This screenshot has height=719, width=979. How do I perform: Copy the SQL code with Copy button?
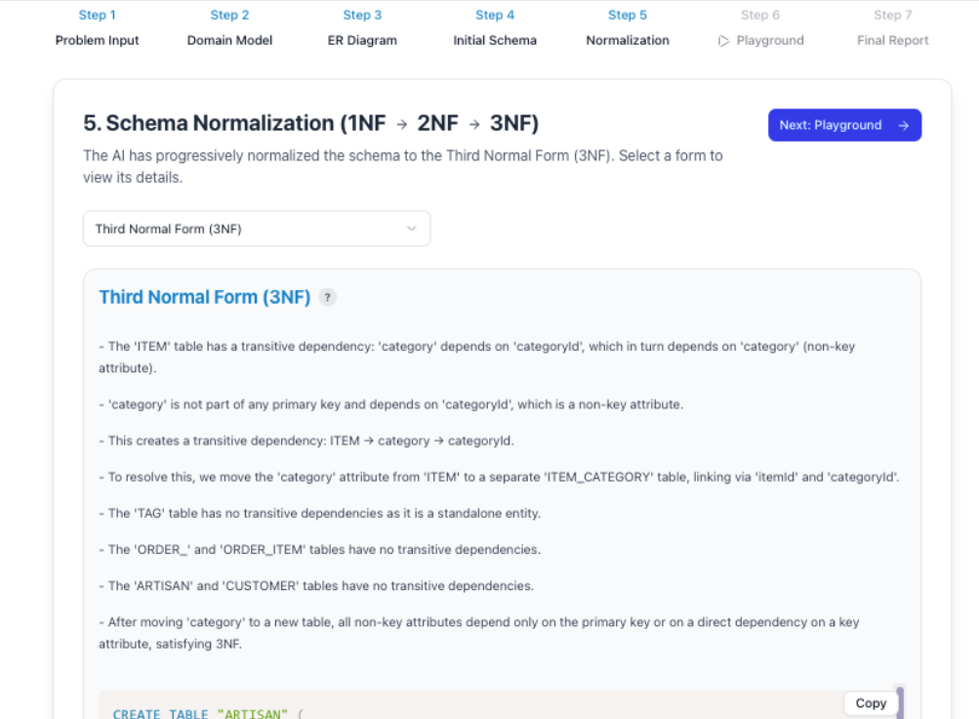click(x=871, y=703)
